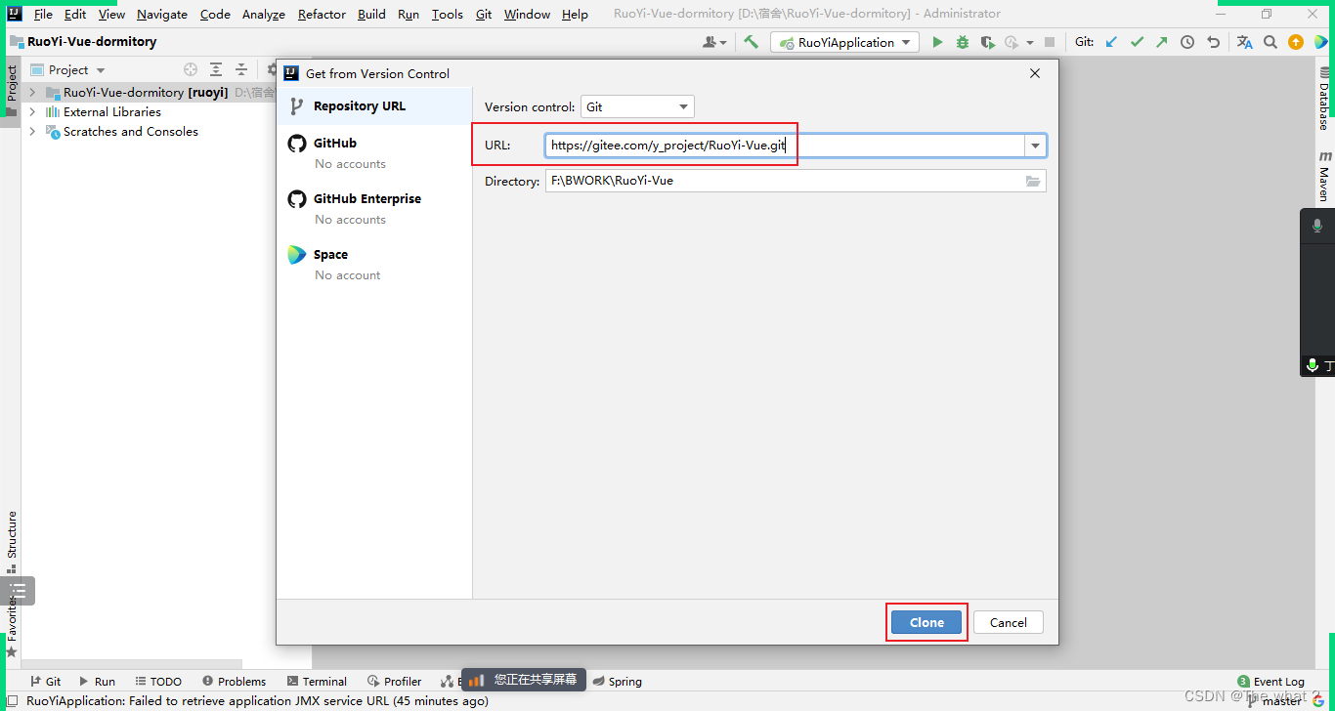Open the Spring tool window tab

617,682
